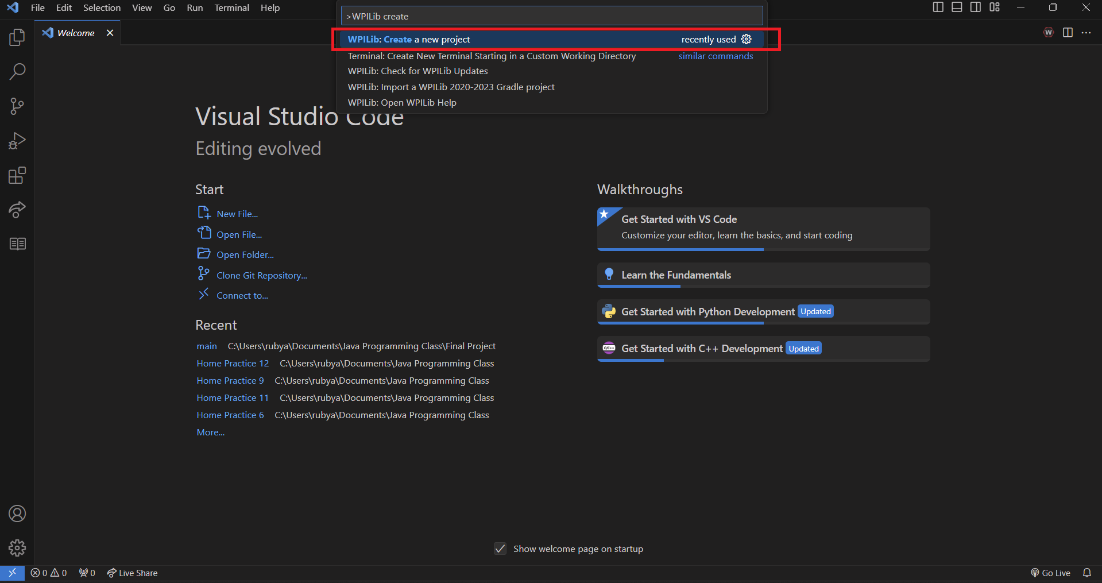Viewport: 1102px width, 583px height.
Task: Open Get Started with Python Development walkthrough
Action: [x=763, y=312]
